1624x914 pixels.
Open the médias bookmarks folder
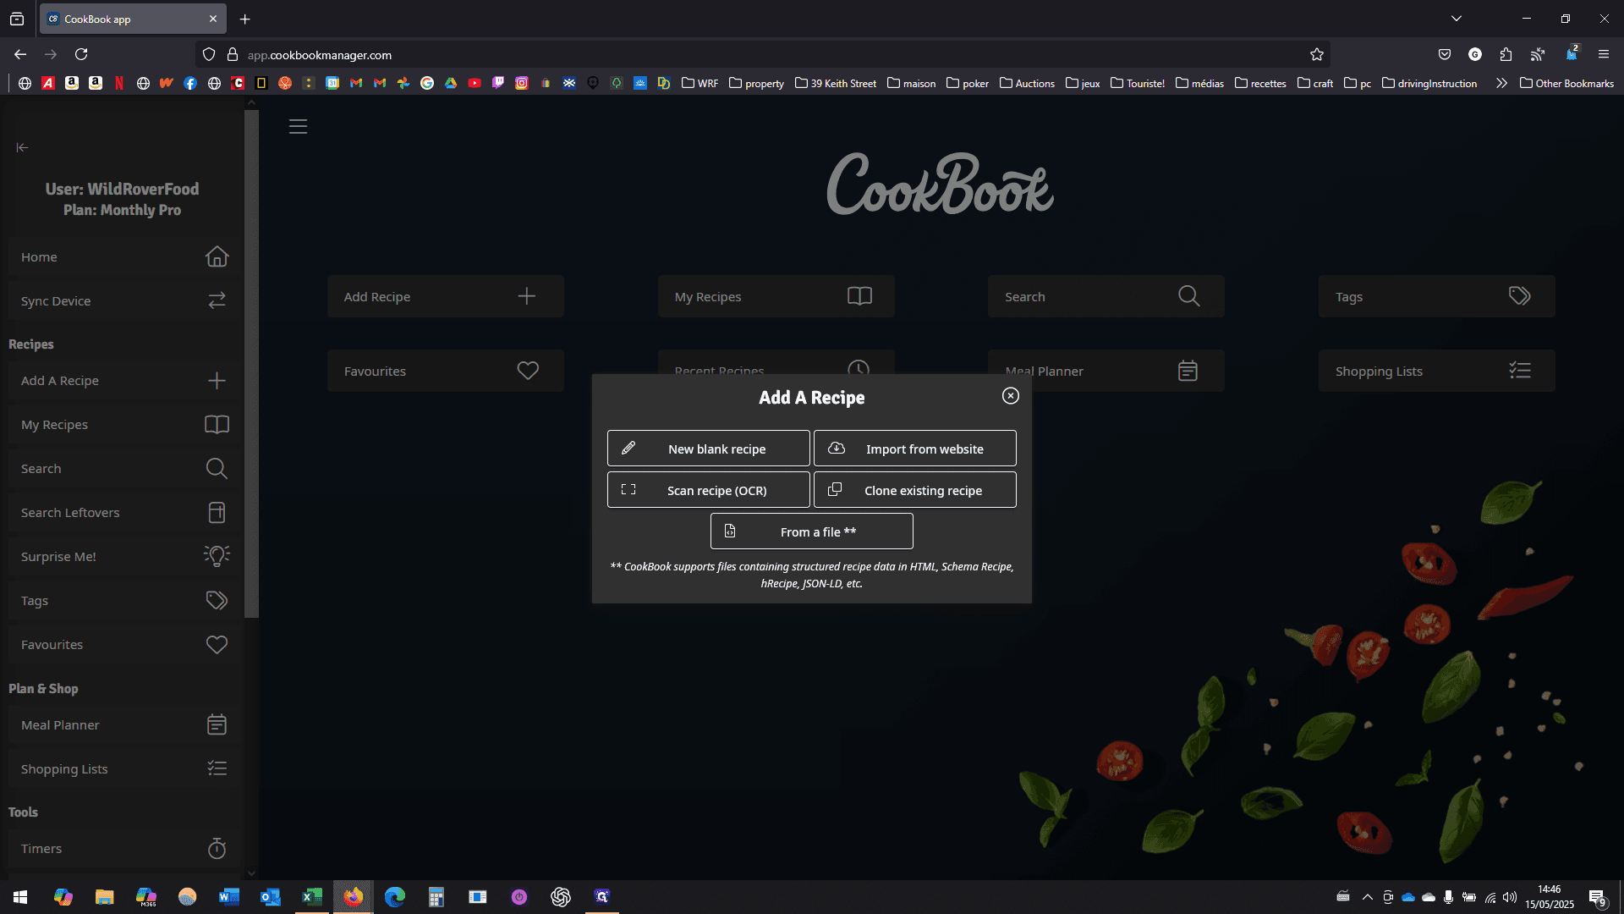pos(1199,83)
